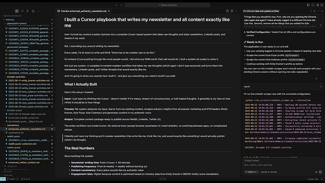The width and height of the screenshot is (325, 183).
Task: Collapse the linkedin-activities folder
Action: [28, 77]
